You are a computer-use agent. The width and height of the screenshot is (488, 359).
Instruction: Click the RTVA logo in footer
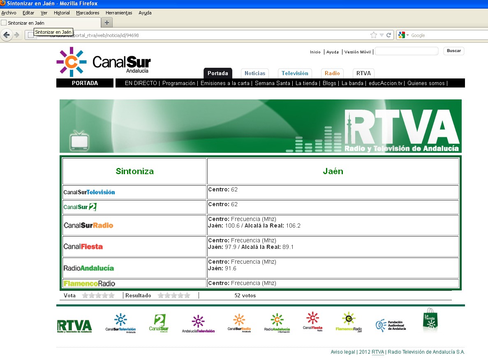74,326
